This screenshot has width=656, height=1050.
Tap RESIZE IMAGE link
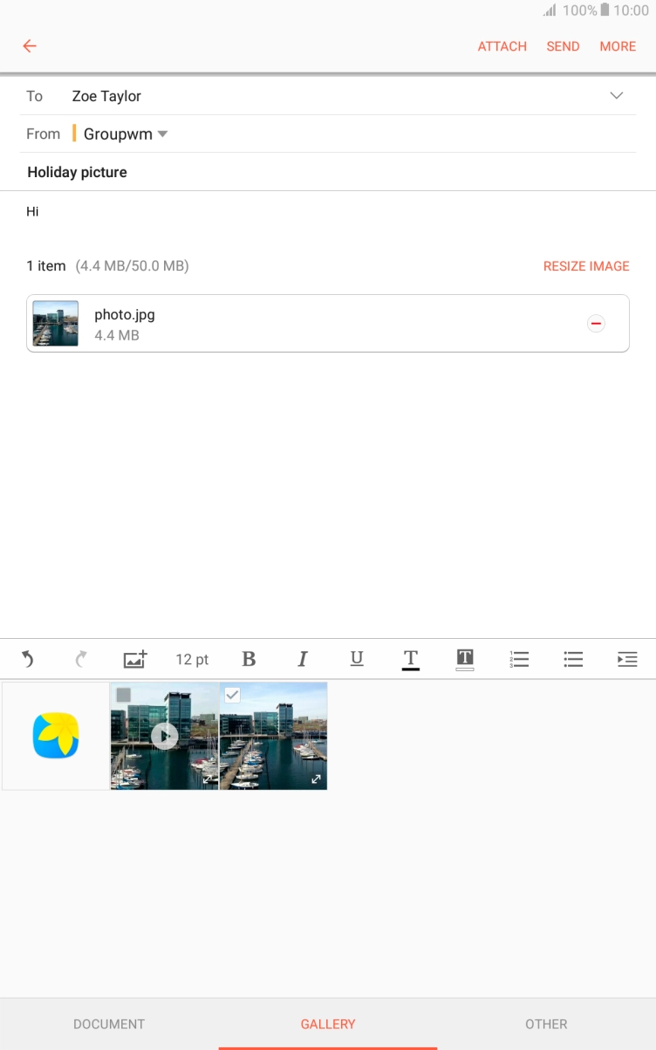(x=586, y=266)
